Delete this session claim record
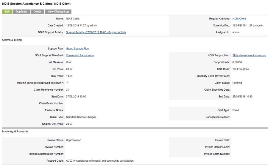The height and width of the screenshot is (167, 268). coord(37,11)
